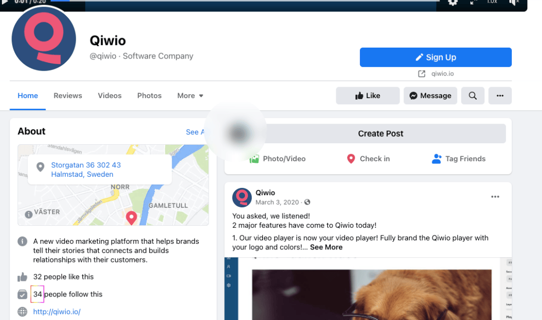The height and width of the screenshot is (320, 542).
Task: Click the About section heading
Action: coord(32,131)
